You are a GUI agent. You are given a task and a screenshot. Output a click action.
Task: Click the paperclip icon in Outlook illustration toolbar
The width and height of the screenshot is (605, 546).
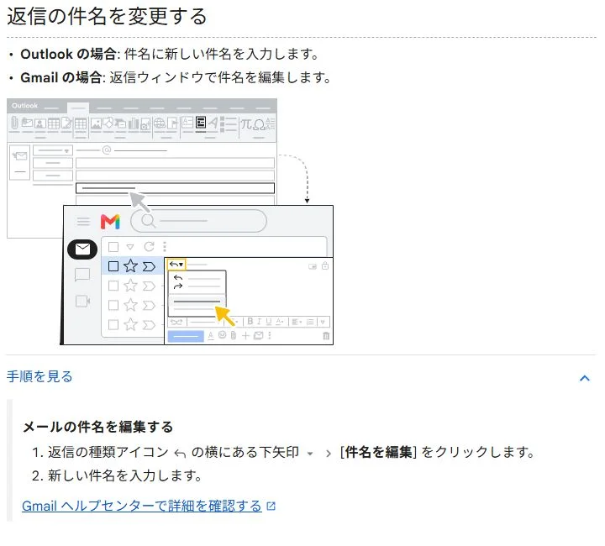tap(14, 123)
